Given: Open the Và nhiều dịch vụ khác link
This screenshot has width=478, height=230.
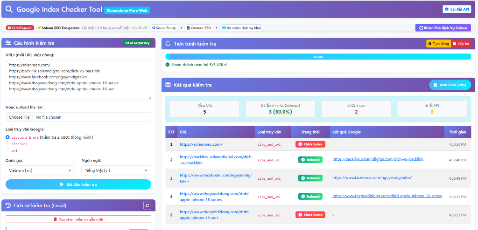Looking at the screenshot, I should 242,28.
